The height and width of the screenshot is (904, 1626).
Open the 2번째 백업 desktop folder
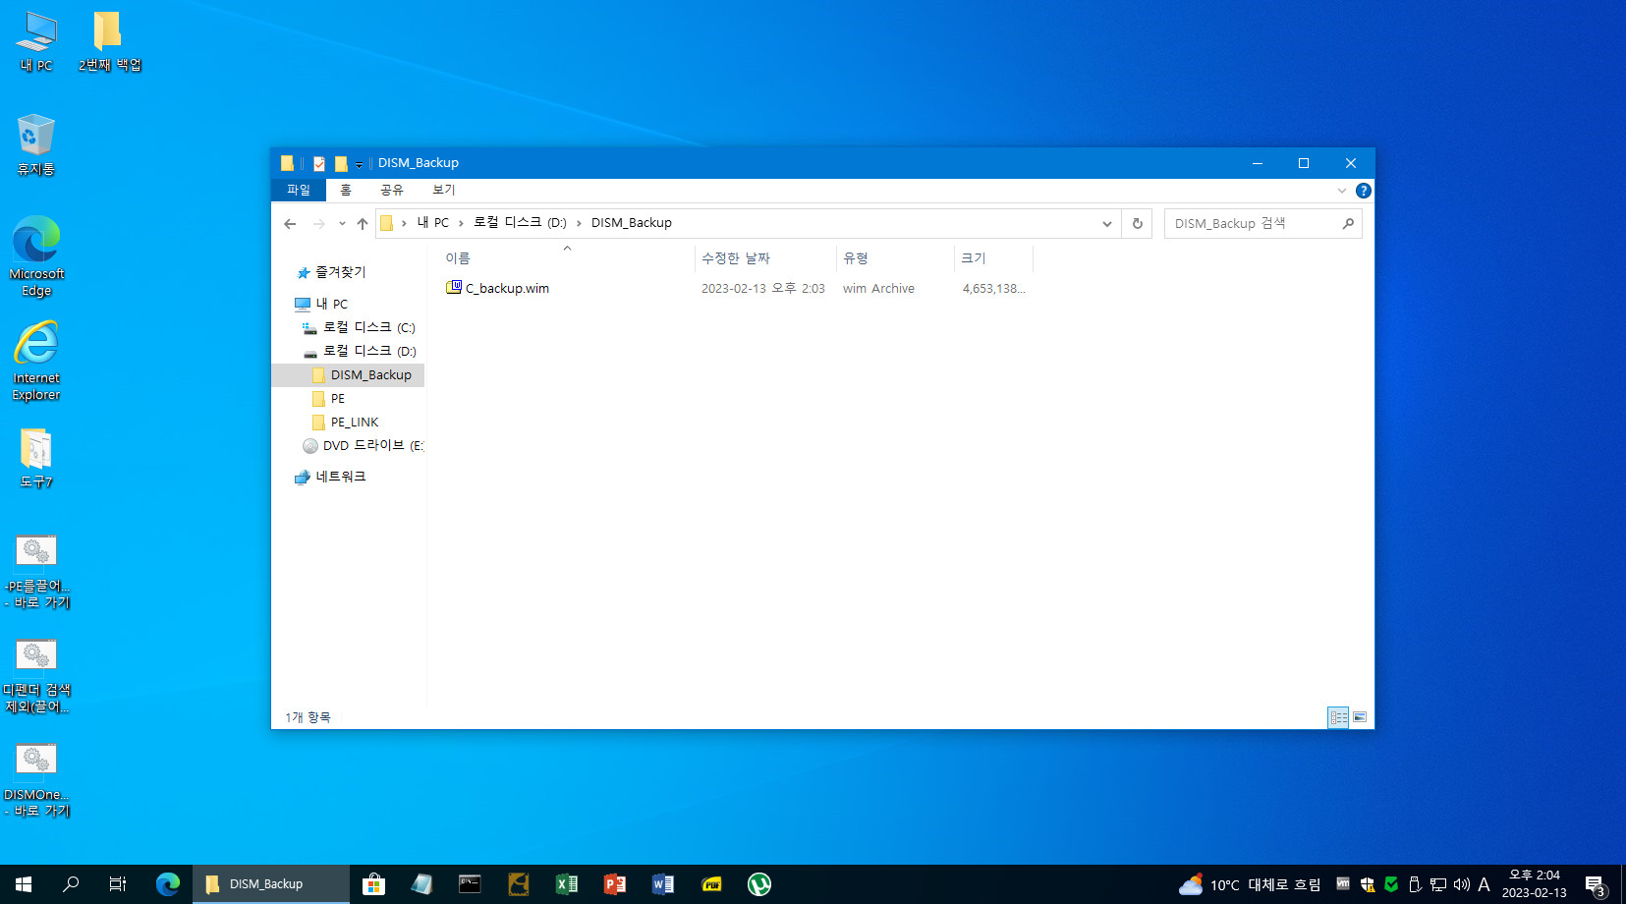[x=109, y=41]
